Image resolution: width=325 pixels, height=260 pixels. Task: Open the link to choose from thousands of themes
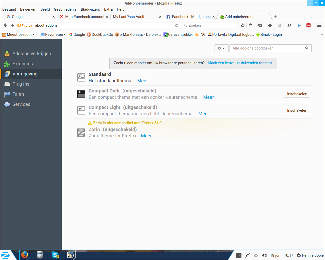240,63
